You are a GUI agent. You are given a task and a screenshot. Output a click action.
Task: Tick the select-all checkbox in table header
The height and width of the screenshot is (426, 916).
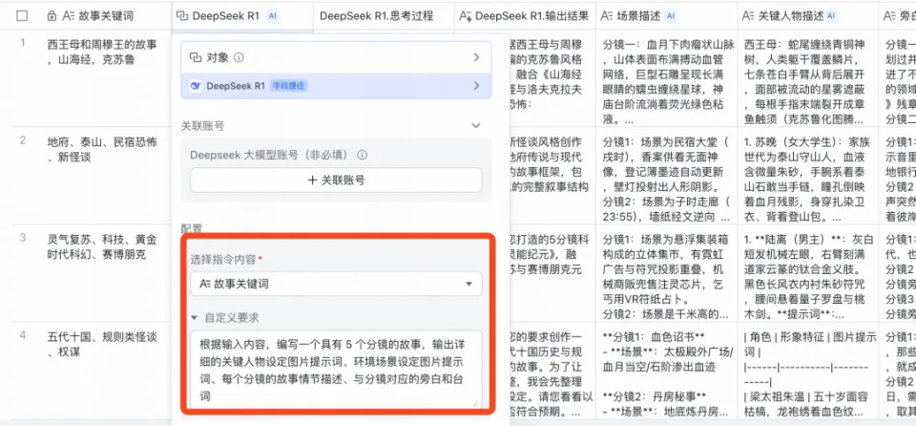pos(22,16)
